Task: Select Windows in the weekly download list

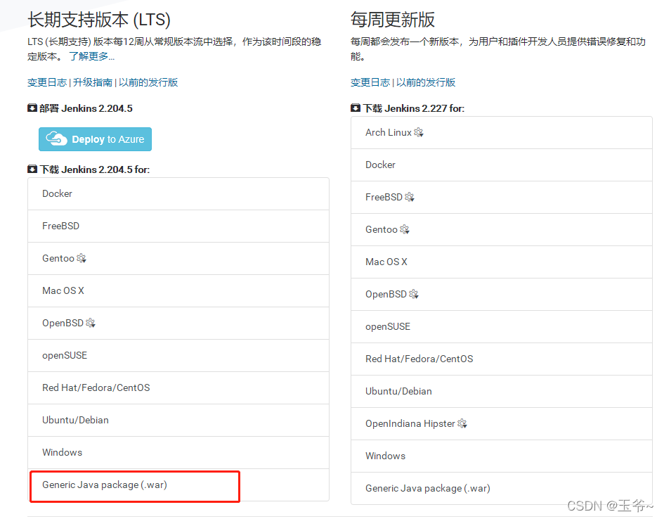Action: point(502,456)
